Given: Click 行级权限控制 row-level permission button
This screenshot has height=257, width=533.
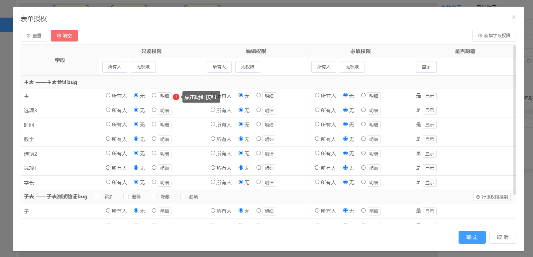Looking at the screenshot, I should 492,197.
